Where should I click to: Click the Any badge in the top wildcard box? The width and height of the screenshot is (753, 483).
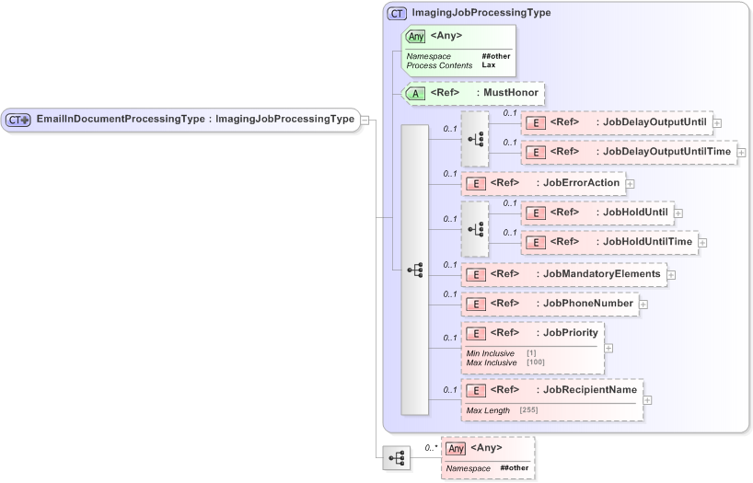click(x=416, y=37)
